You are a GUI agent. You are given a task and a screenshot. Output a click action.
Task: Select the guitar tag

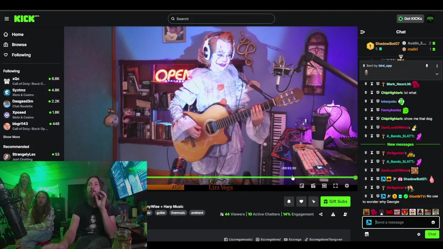[161, 213]
